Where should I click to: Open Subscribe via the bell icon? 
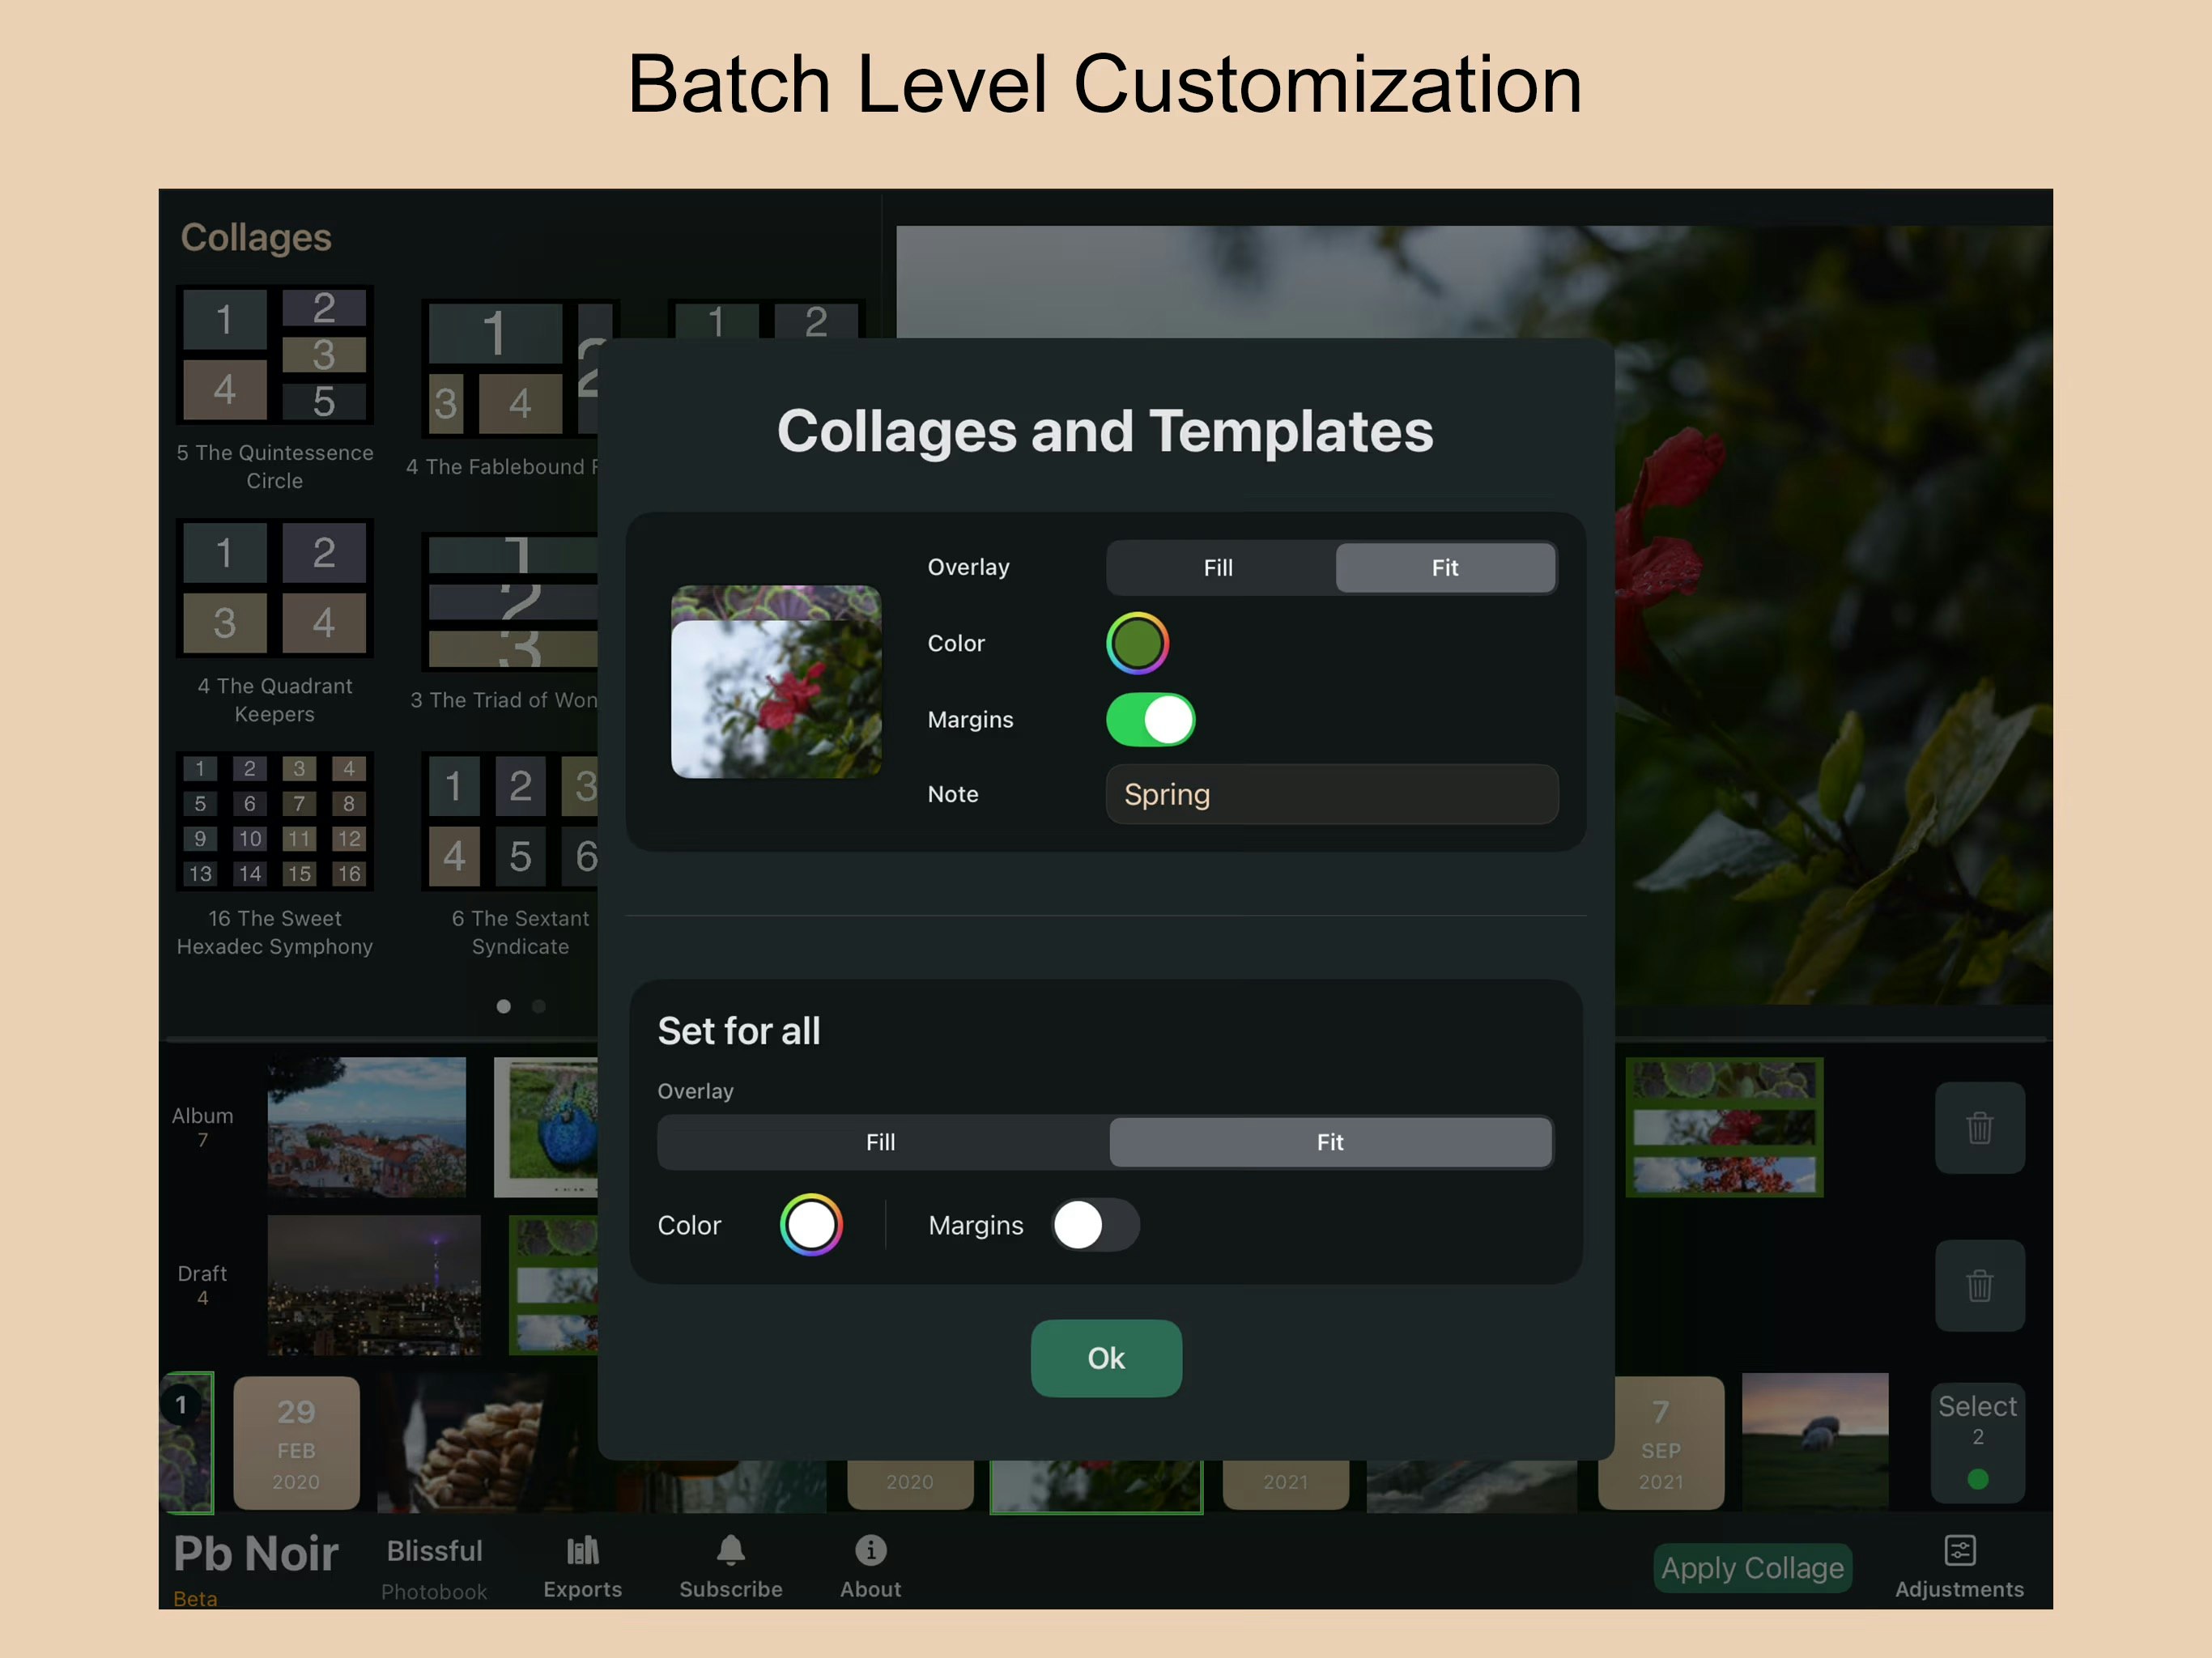click(730, 1566)
